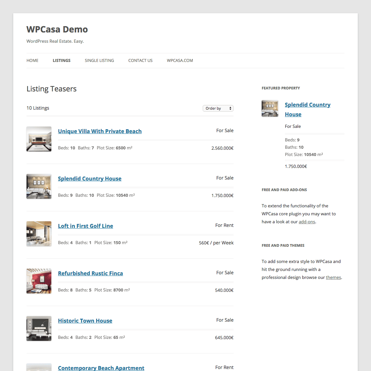Open the "Splendid Country House" listing
The height and width of the screenshot is (371, 371).
(89, 179)
